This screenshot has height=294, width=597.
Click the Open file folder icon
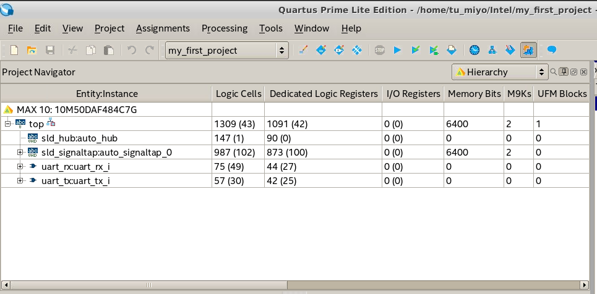(32, 50)
